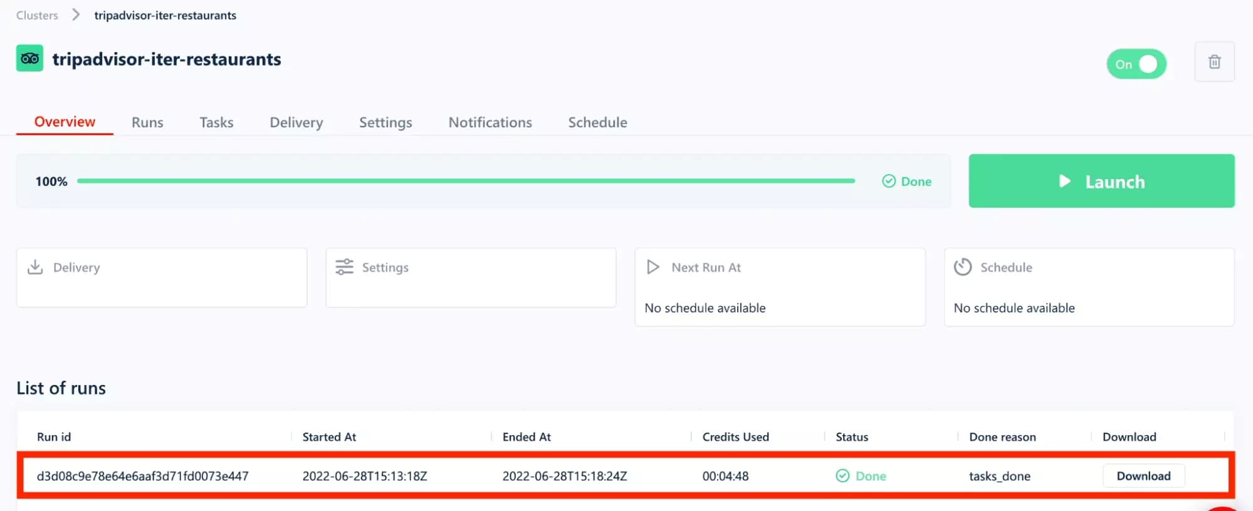Open the Delivery tab
Screen dimensions: 1253x511
(x=296, y=123)
